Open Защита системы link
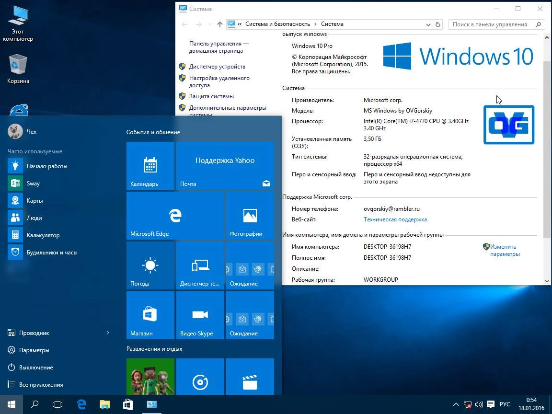This screenshot has width=552, height=414. point(211,96)
